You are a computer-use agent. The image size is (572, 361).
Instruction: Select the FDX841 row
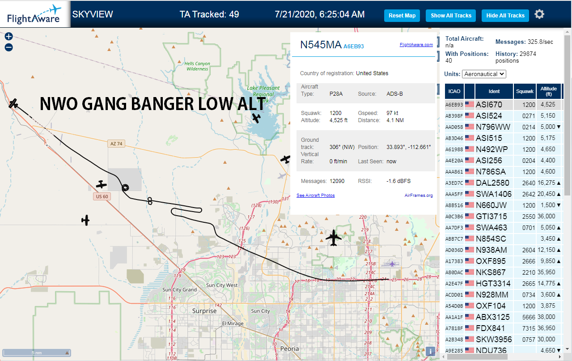[x=503, y=328]
